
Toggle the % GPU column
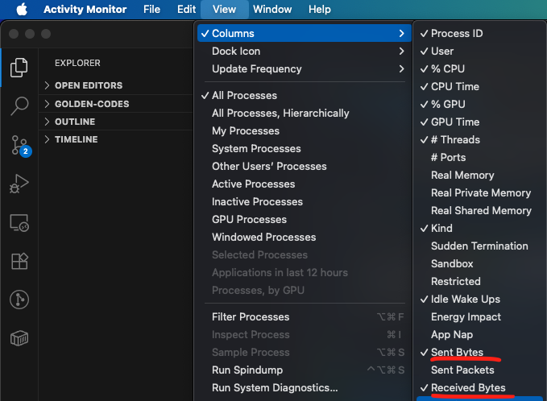pos(479,104)
